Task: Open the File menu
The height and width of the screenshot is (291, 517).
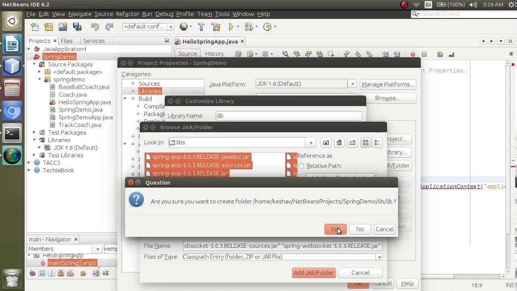Action: (31, 14)
